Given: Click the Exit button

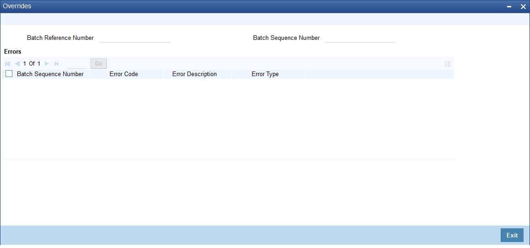Looking at the screenshot, I should (512, 235).
